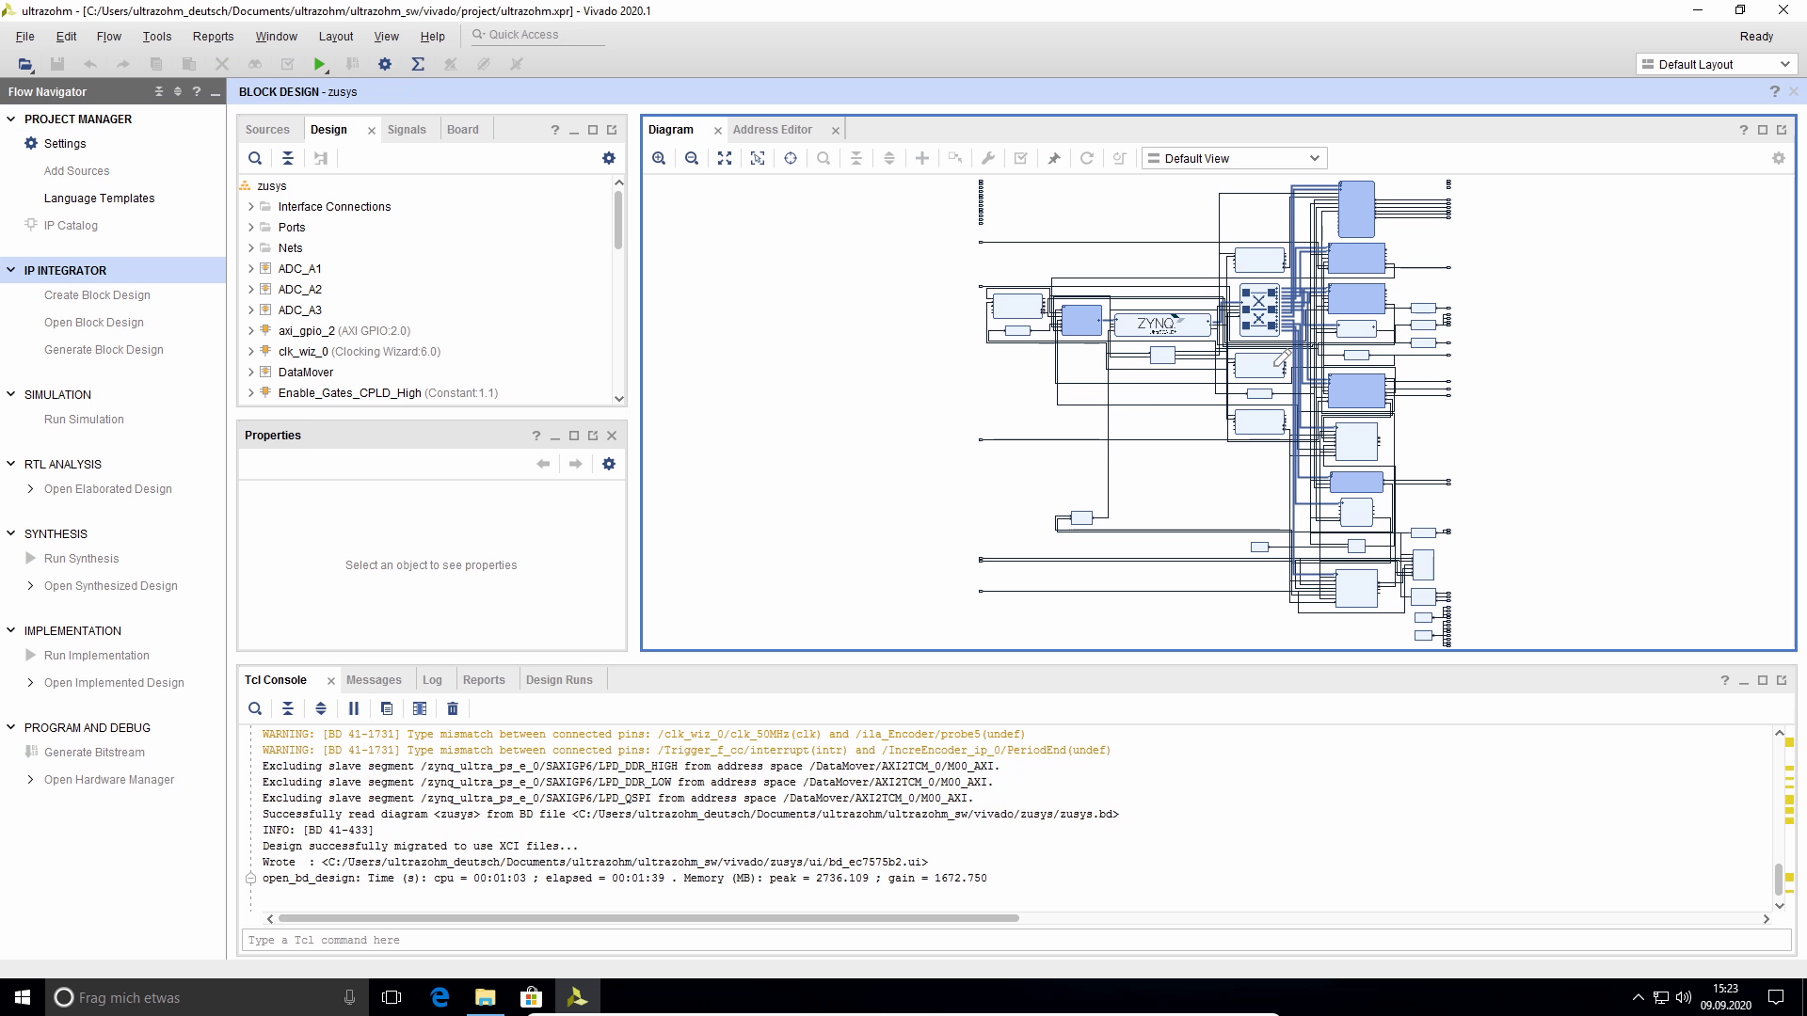Viewport: 1807px width, 1016px height.
Task: Click Generate Block Design link
Action: pyautogui.click(x=104, y=349)
